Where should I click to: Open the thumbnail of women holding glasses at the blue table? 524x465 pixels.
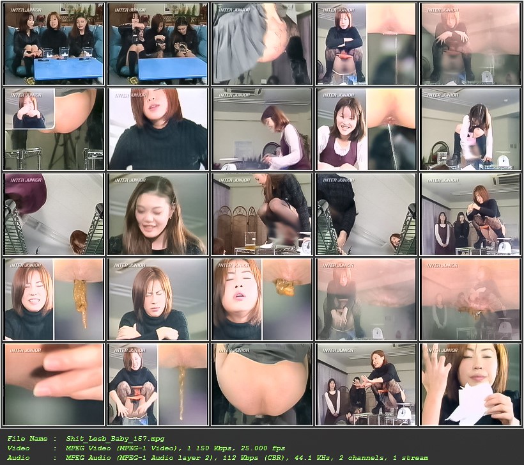point(158,44)
